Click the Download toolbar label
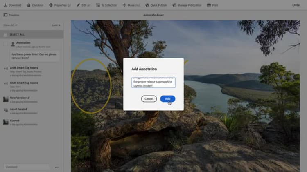Viewport: 307px width, 172px height. [x=15, y=5]
